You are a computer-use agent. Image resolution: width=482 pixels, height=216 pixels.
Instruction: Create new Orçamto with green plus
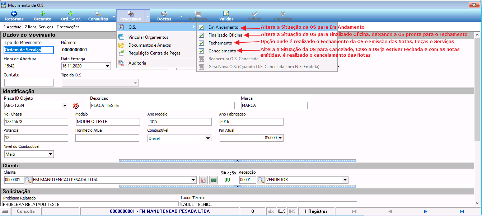[x=42, y=16]
